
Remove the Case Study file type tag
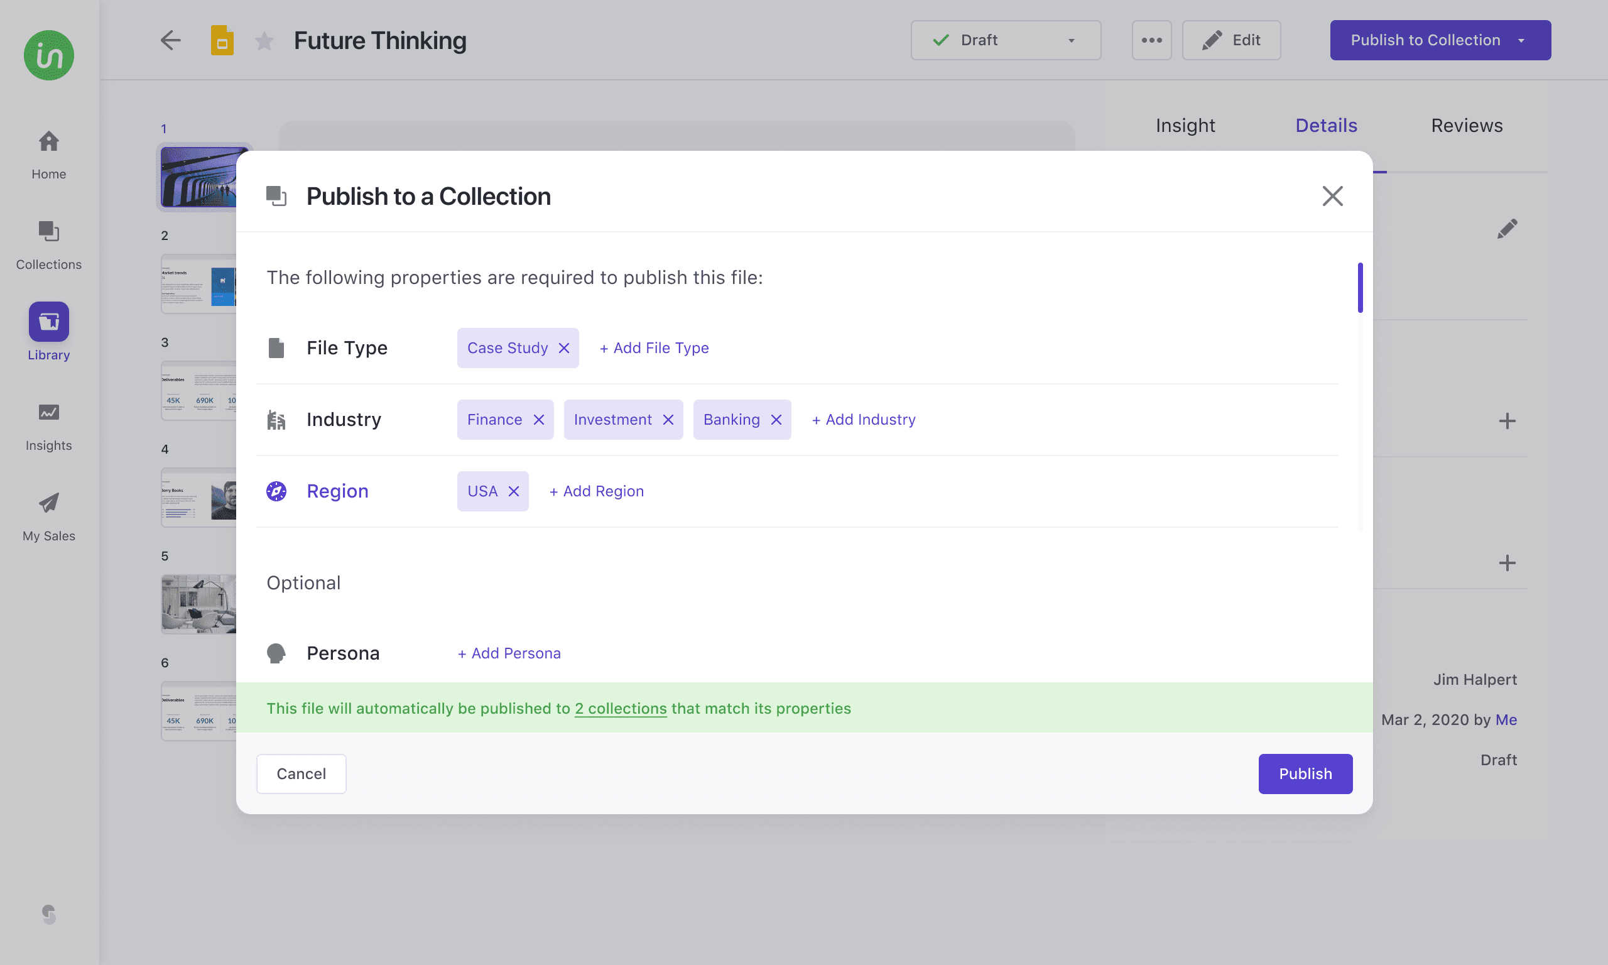[x=563, y=348]
